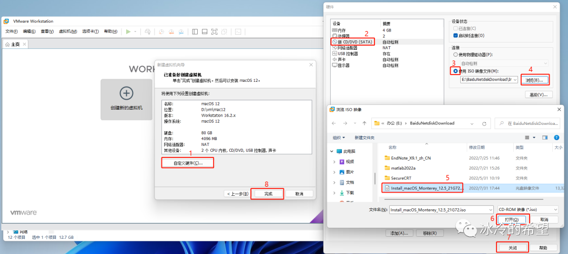
Task: Click the green Power On play icon
Action: [x=128, y=31]
